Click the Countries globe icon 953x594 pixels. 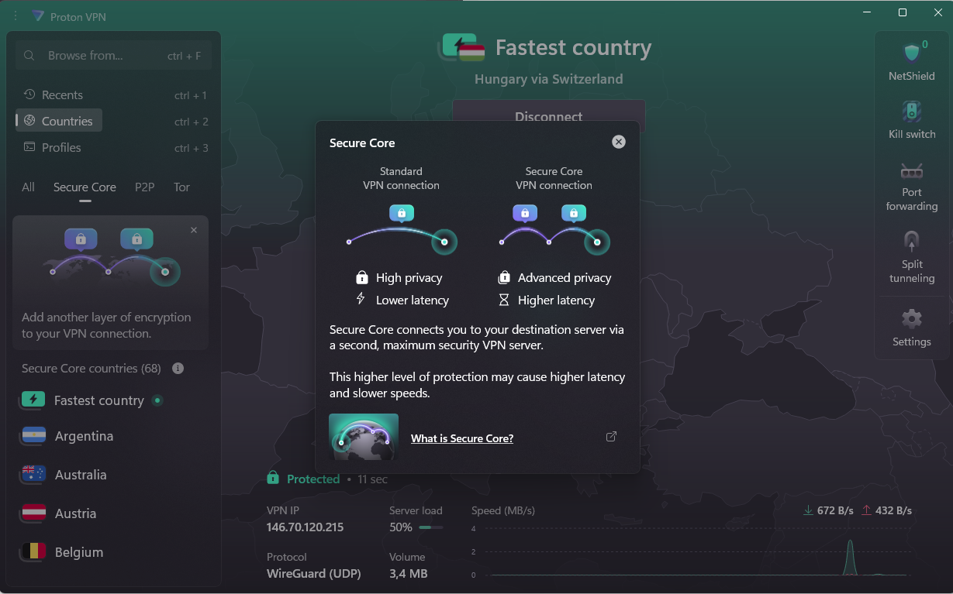pos(29,121)
